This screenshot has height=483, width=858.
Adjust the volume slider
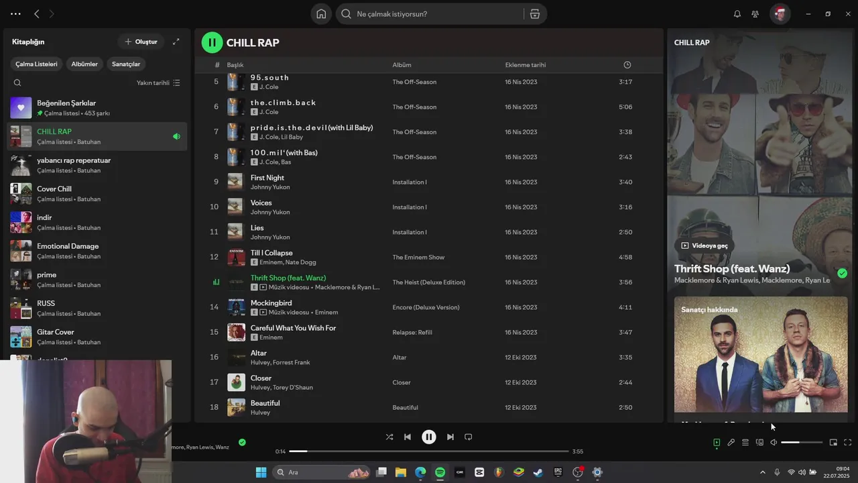click(802, 443)
